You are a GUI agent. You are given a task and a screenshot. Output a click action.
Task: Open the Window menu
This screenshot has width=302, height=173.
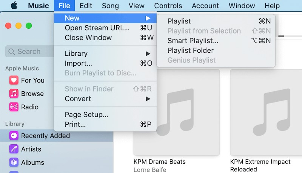[x=242, y=6]
